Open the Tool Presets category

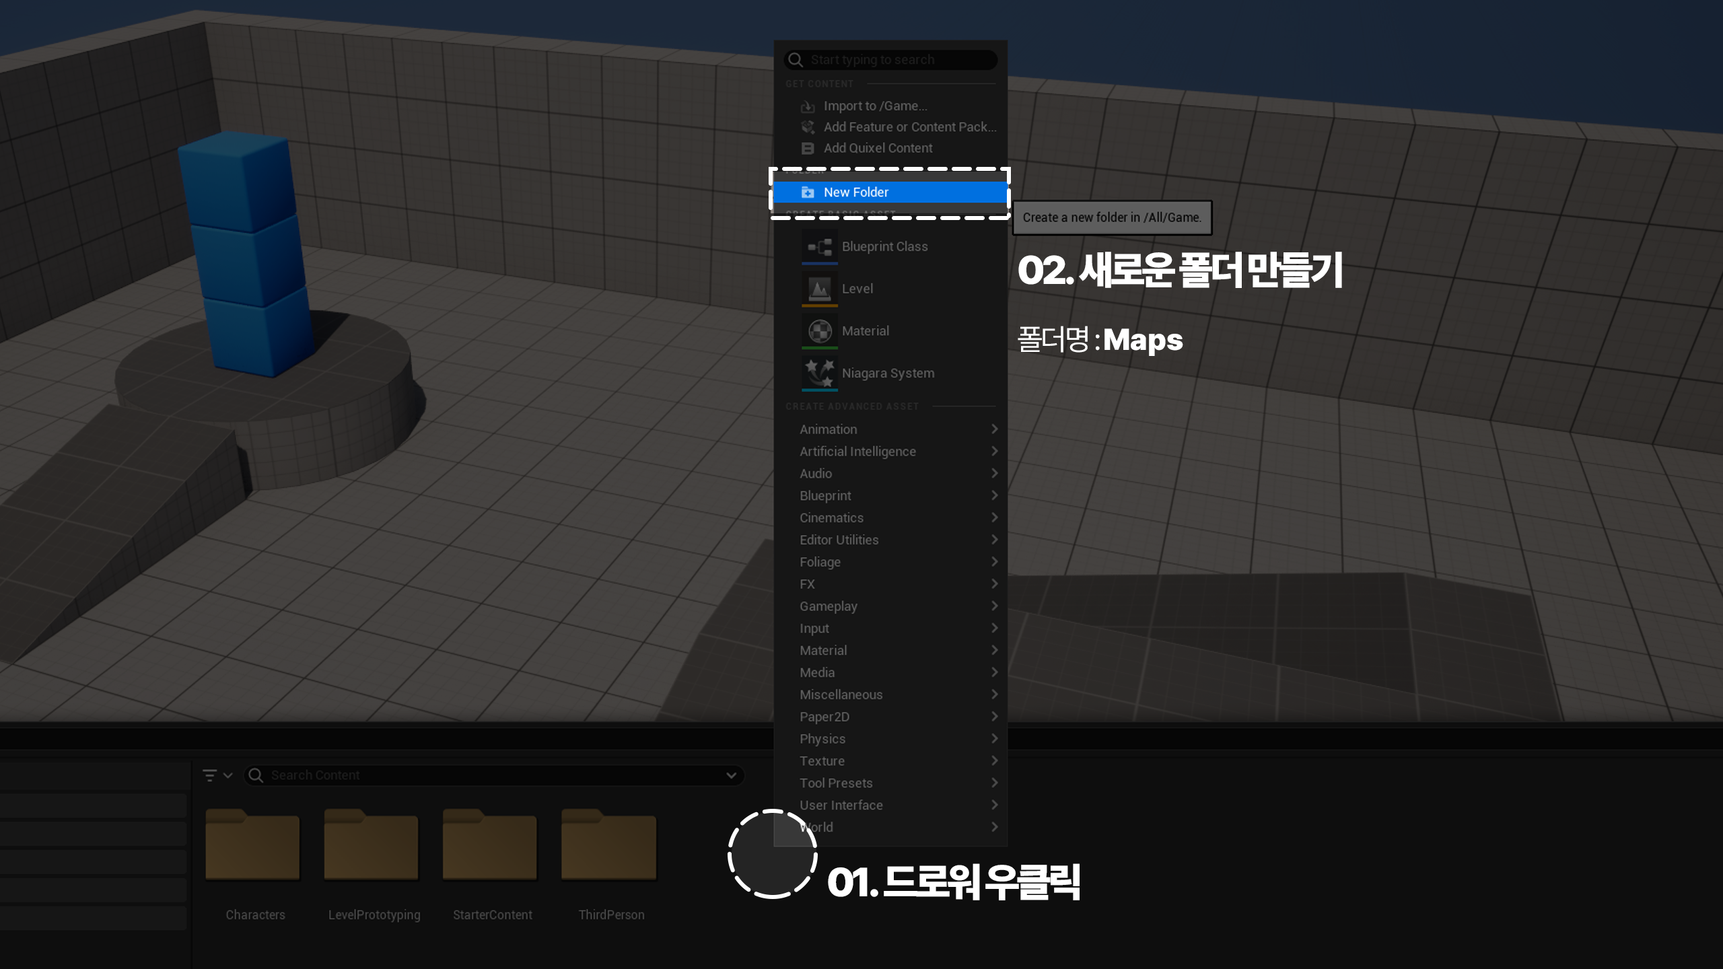coord(890,783)
